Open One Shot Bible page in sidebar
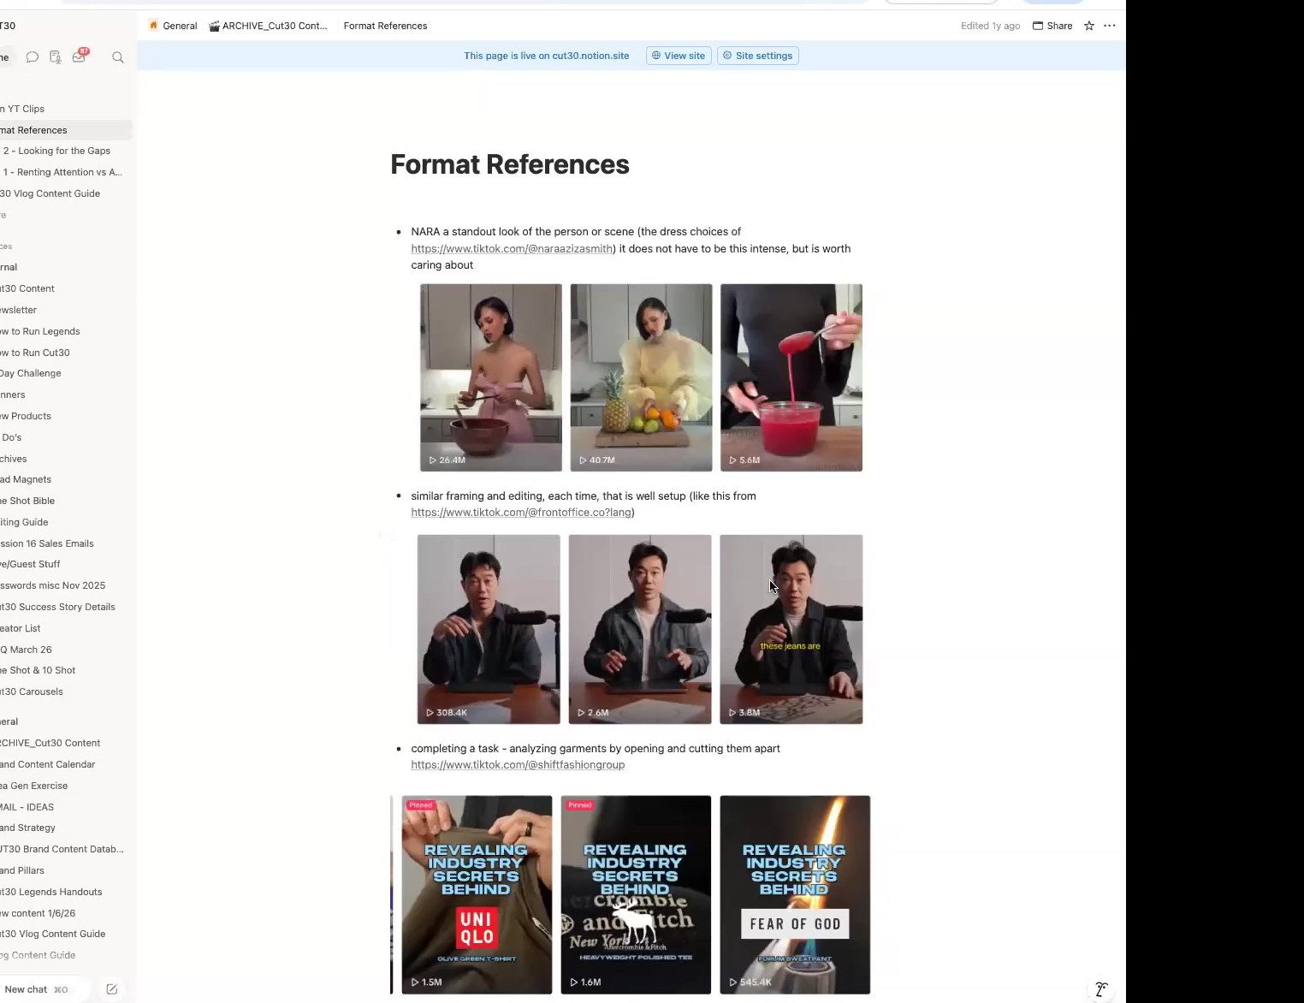 click(x=66, y=501)
